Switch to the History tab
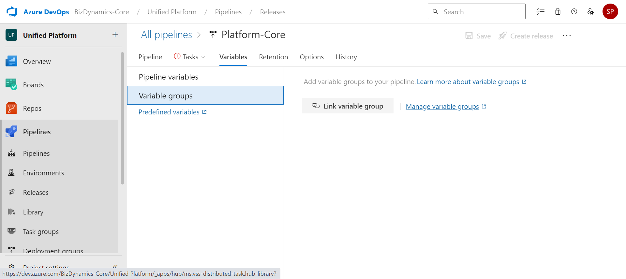Screen dimensions: 626x279 pyautogui.click(x=346, y=57)
